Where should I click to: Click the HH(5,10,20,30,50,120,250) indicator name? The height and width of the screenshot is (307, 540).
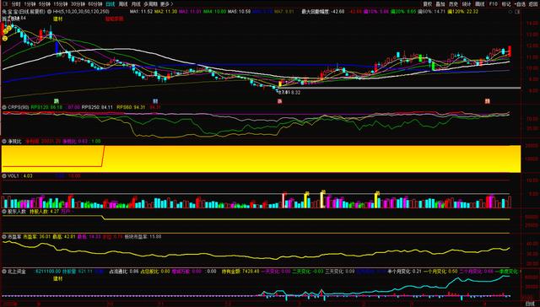[81, 11]
